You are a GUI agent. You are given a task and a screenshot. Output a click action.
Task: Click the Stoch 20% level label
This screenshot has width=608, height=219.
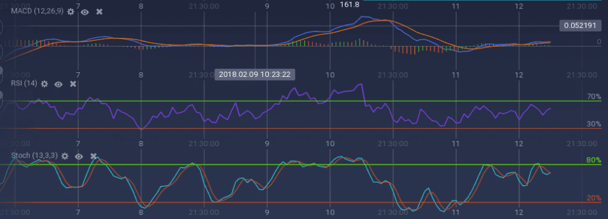click(x=594, y=198)
